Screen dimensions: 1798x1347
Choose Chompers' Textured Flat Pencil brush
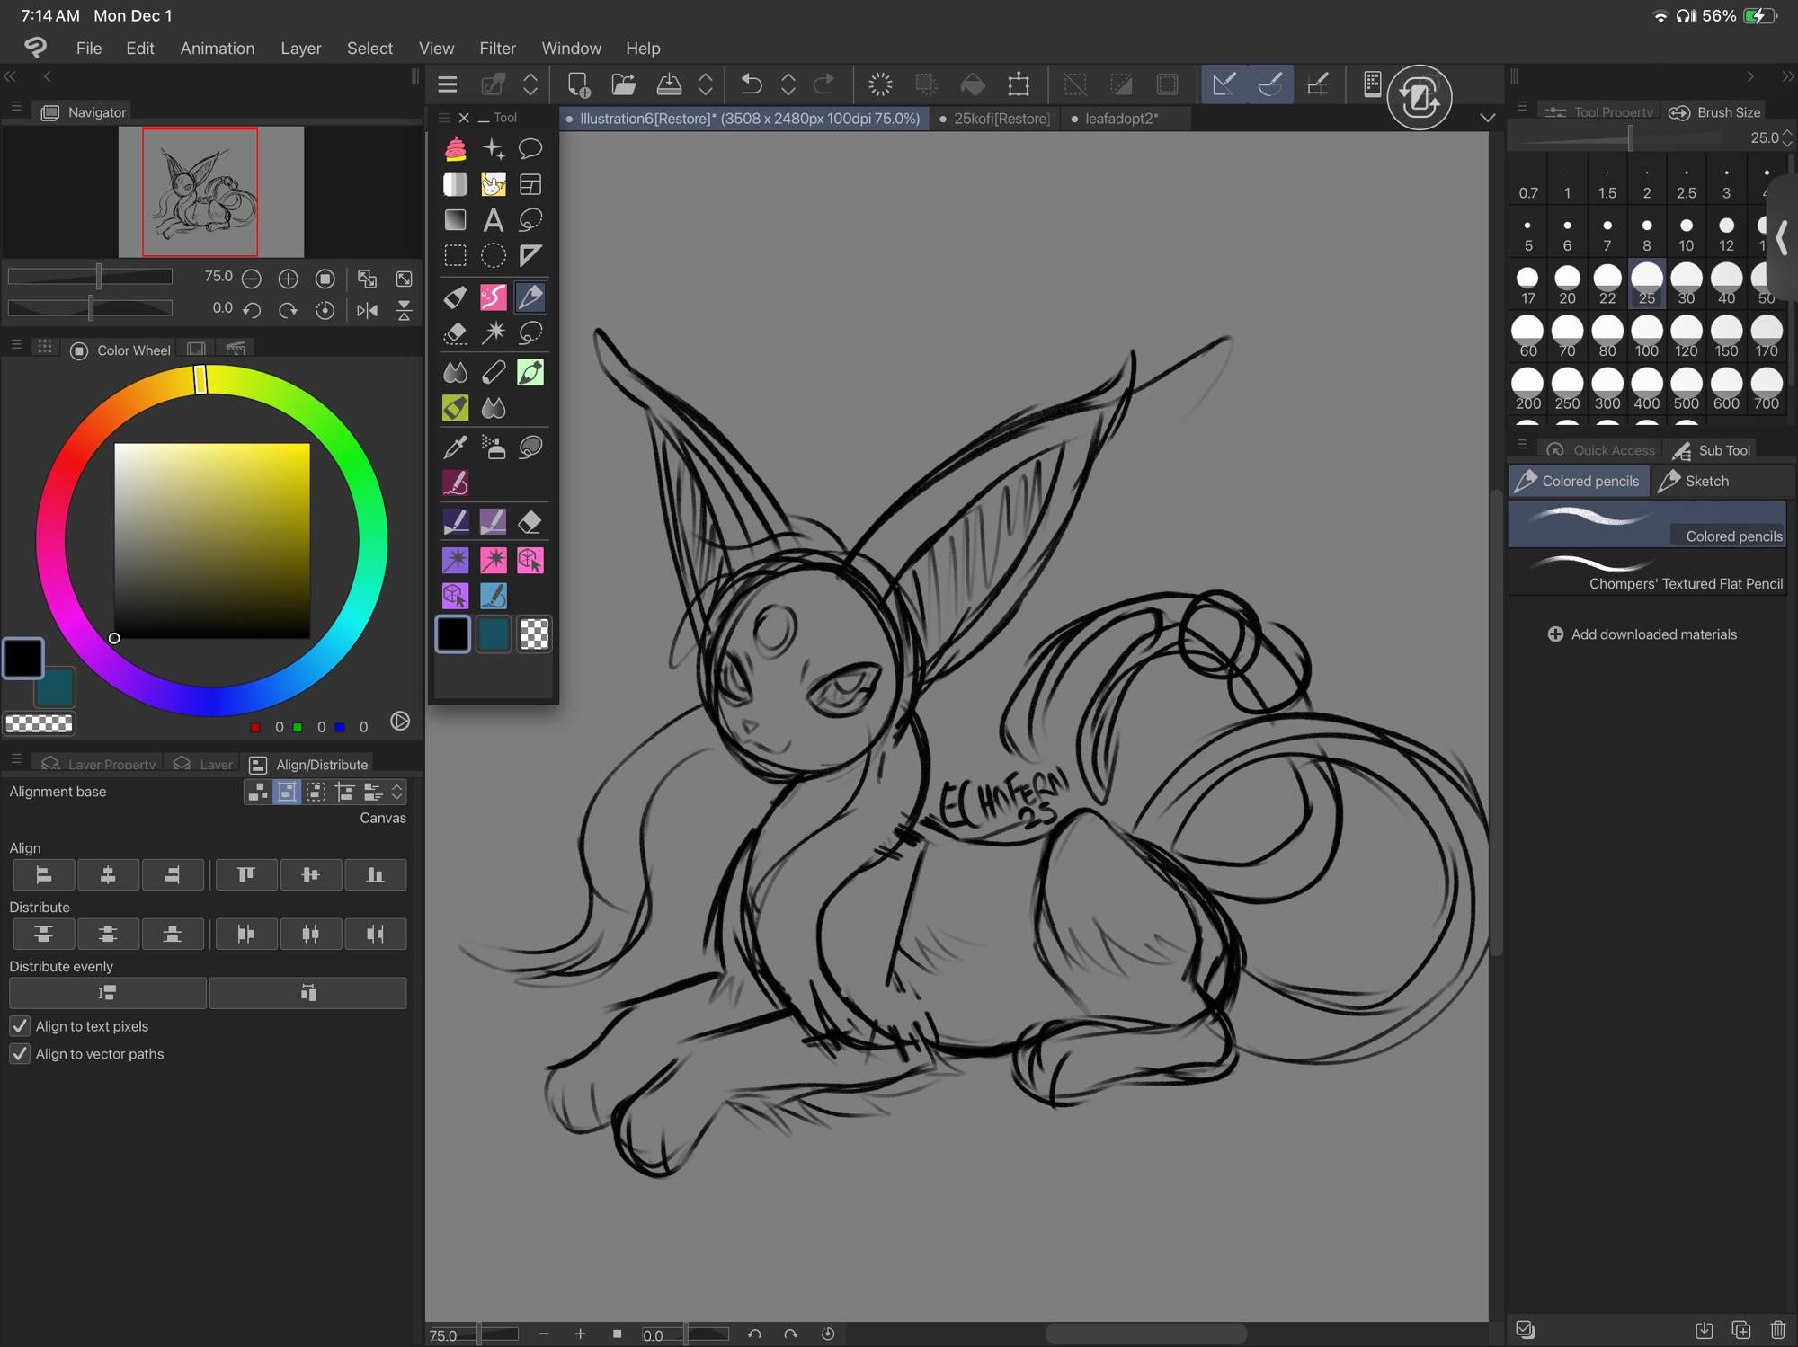1647,573
